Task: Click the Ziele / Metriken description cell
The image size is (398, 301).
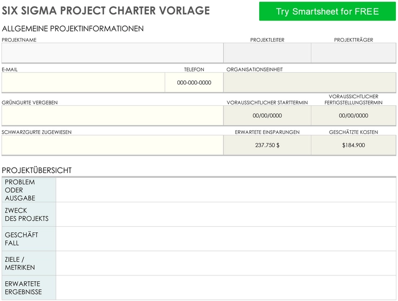Action: 226,263
